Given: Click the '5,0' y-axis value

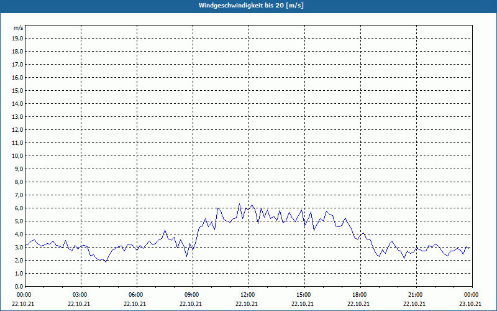Looking at the screenshot, I should pos(19,221).
